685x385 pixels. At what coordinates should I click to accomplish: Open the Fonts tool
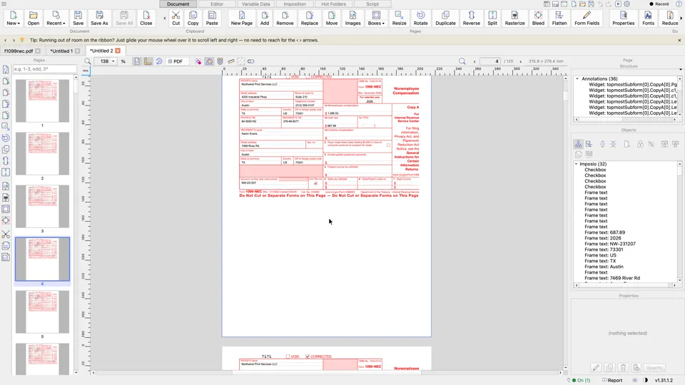click(x=649, y=19)
